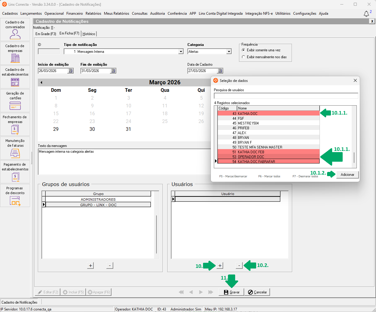The height and width of the screenshot is (312, 376).
Task: Open Linx Conta Digital Integrada menu
Action: tap(221, 13)
